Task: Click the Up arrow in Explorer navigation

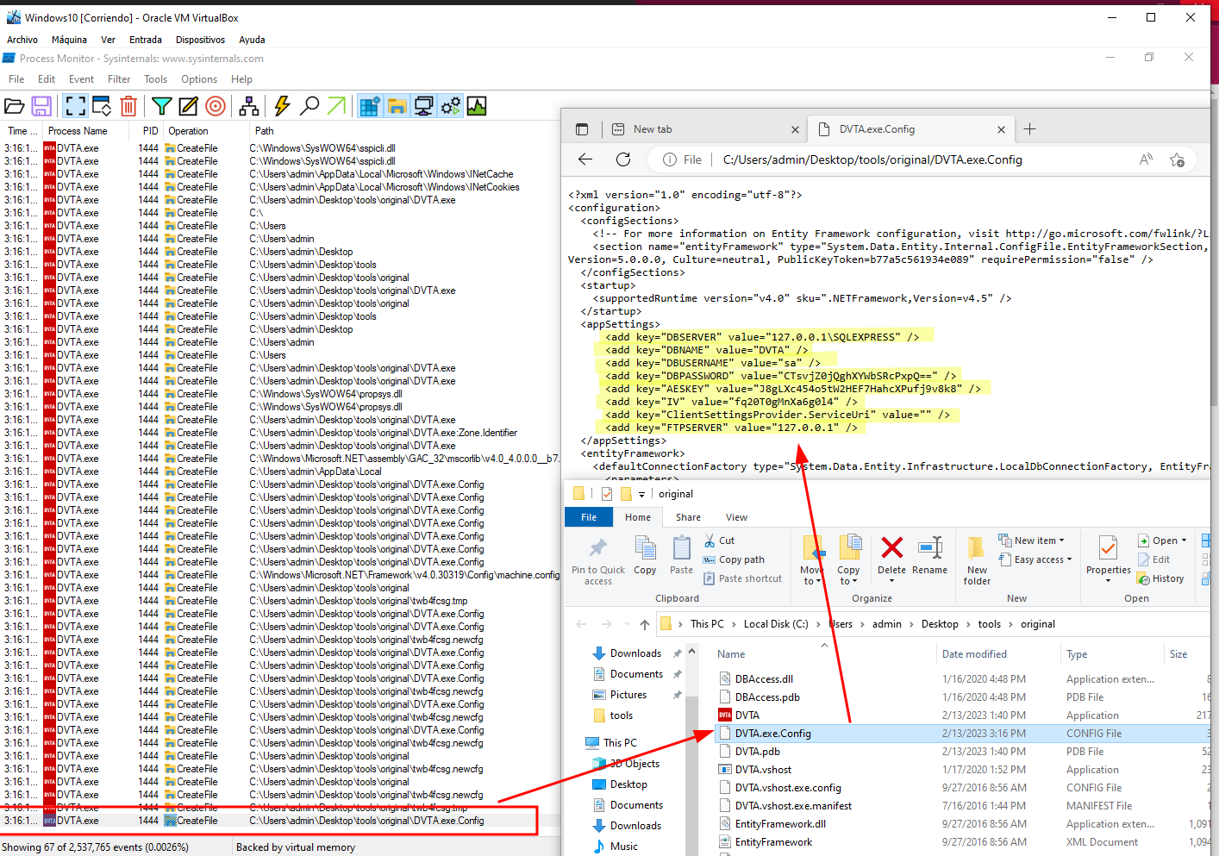Action: point(645,624)
